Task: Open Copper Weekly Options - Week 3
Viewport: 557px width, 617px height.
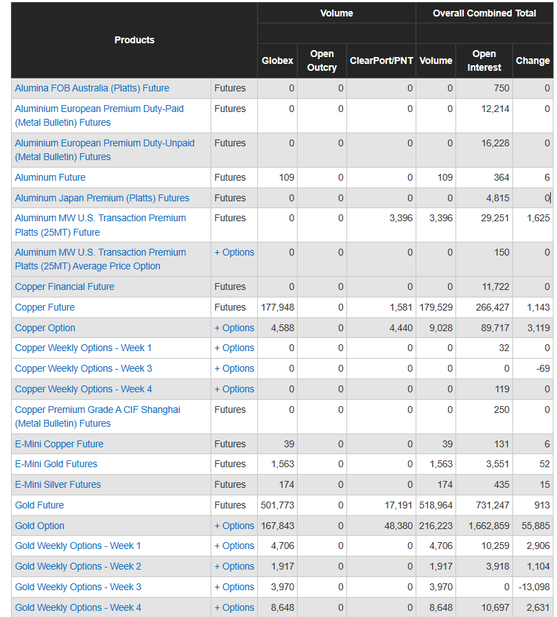Action: [83, 368]
